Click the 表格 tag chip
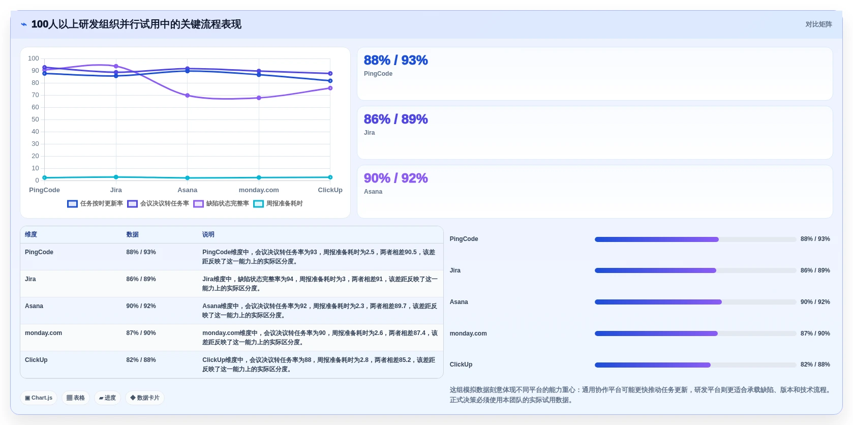The height and width of the screenshot is (425, 853). tap(76, 398)
